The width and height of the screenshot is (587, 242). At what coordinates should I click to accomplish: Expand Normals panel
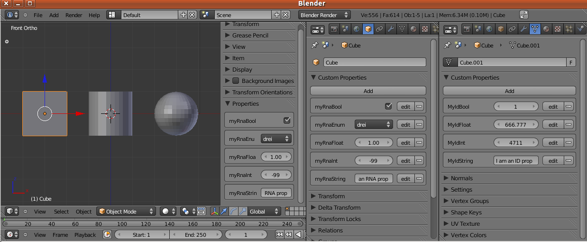(x=509, y=178)
